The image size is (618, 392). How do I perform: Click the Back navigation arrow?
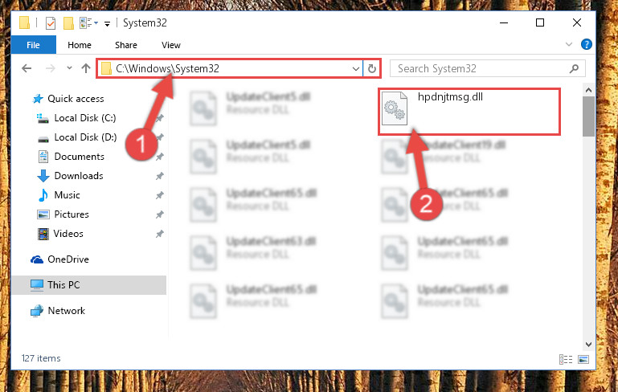tap(27, 68)
